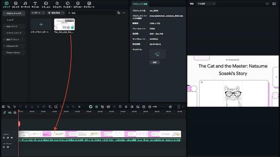Click the project file path ending cat_BGM.wfp
This screenshot has width=280, height=157.
(166, 16)
